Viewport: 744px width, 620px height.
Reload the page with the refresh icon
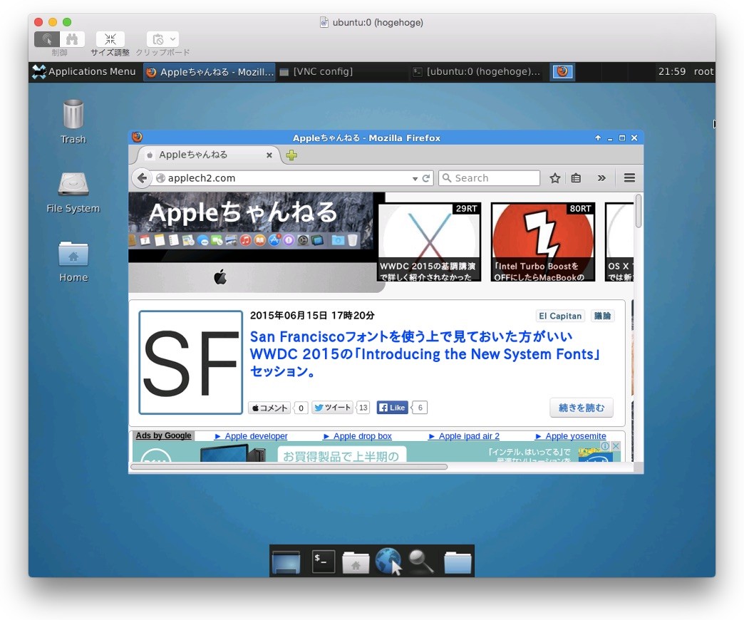426,178
